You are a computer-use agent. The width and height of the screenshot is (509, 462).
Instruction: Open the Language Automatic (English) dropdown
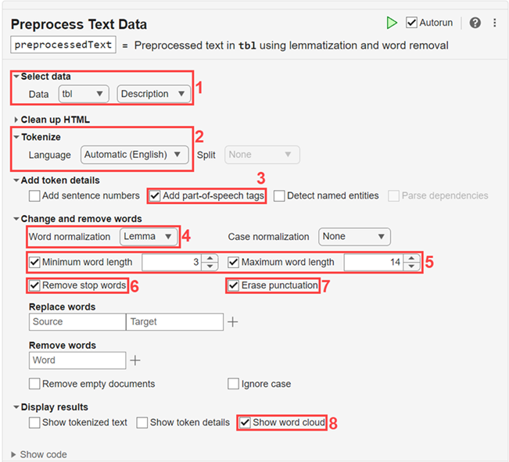[x=134, y=155]
